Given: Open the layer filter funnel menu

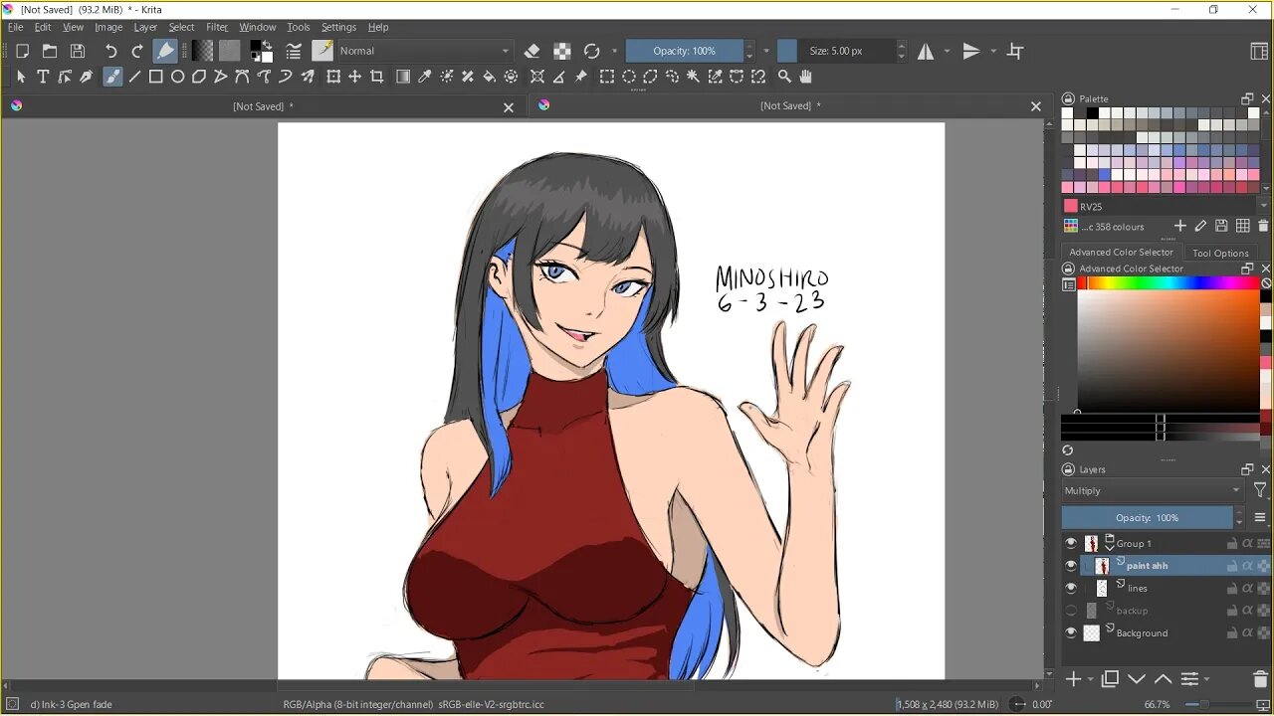Looking at the screenshot, I should (1260, 490).
